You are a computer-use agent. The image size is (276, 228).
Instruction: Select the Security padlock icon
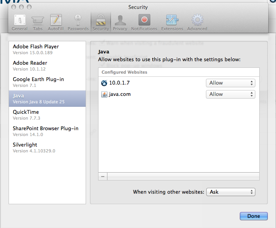[101, 20]
